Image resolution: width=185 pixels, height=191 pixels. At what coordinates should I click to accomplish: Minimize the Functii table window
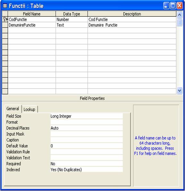coord(166,5)
